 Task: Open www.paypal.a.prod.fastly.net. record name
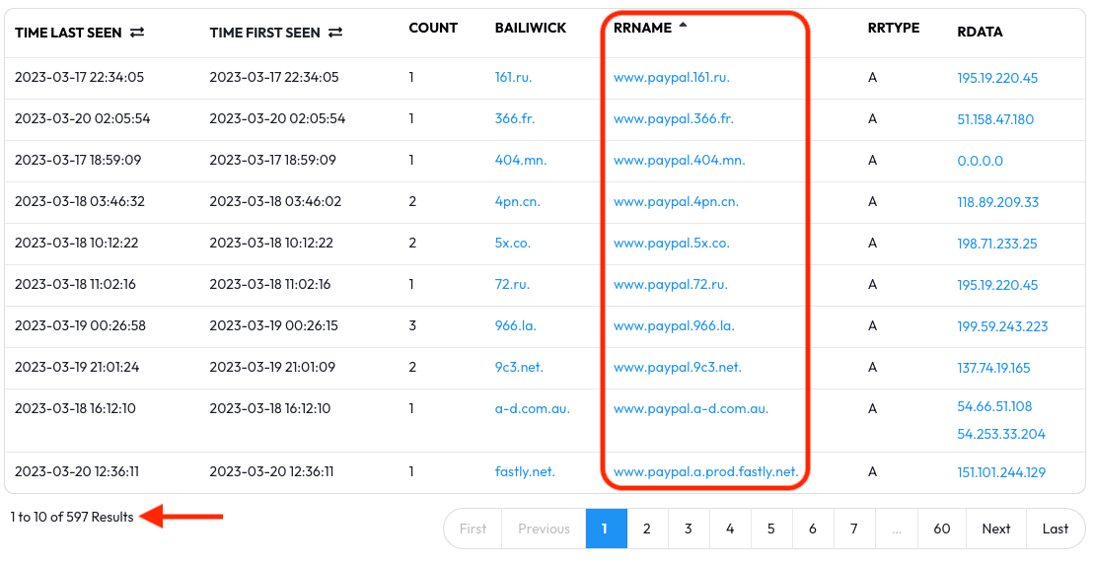pyautogui.click(x=706, y=472)
